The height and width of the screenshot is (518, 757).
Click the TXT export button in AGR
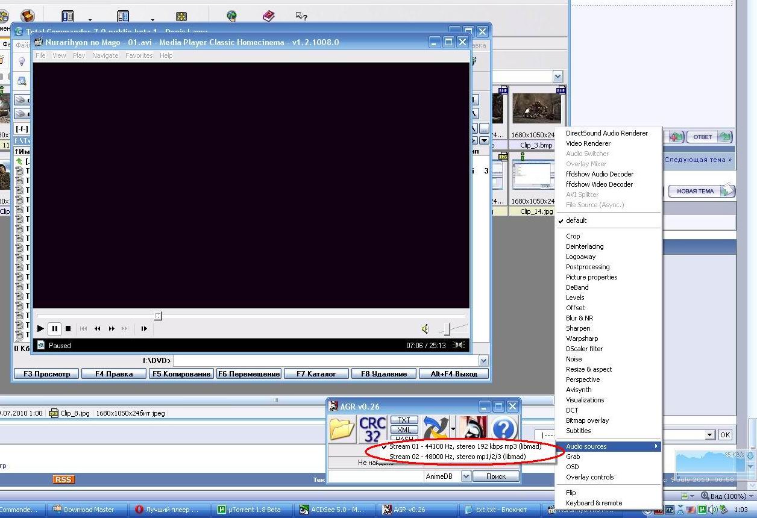(x=404, y=420)
